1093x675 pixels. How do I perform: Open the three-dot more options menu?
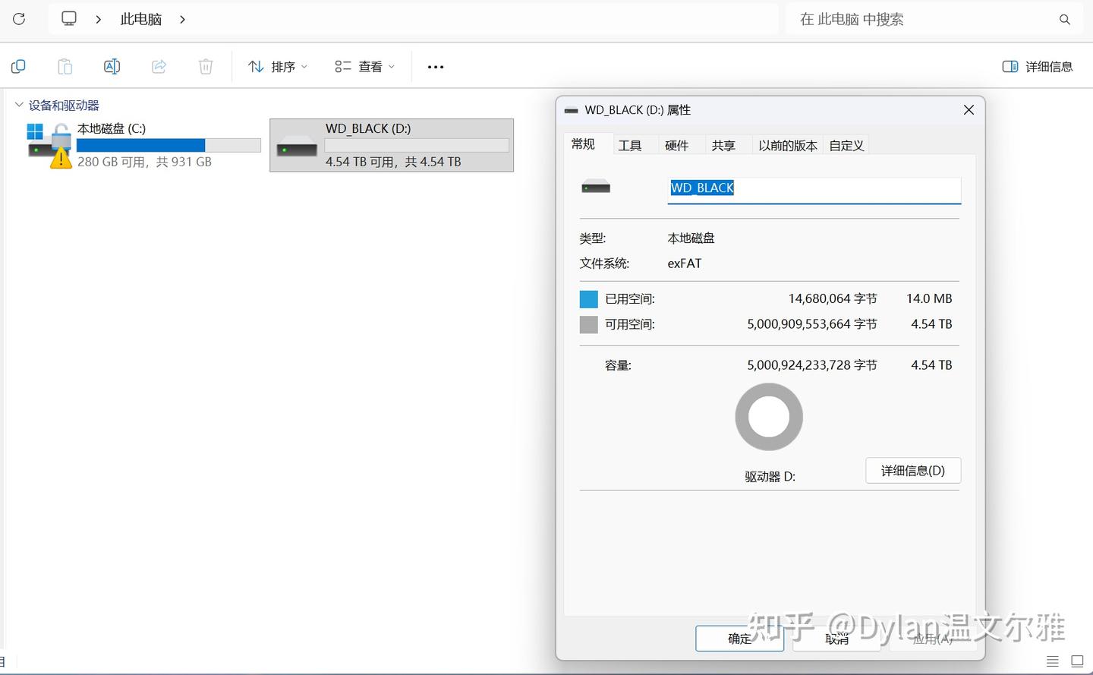click(436, 67)
